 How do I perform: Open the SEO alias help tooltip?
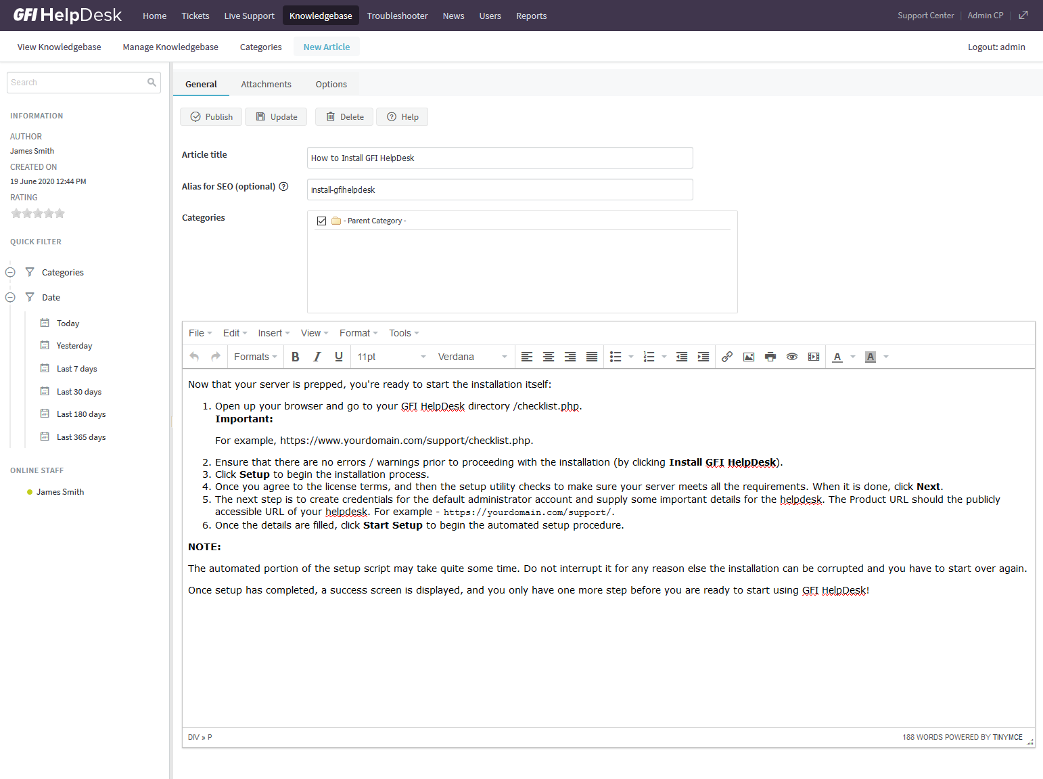(284, 187)
